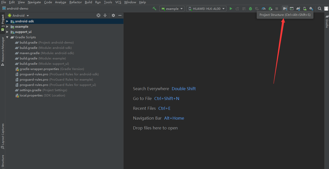Run the example app configuration
329x169 pixels.
point(231,8)
